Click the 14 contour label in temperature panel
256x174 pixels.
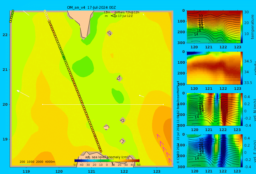[196, 34]
